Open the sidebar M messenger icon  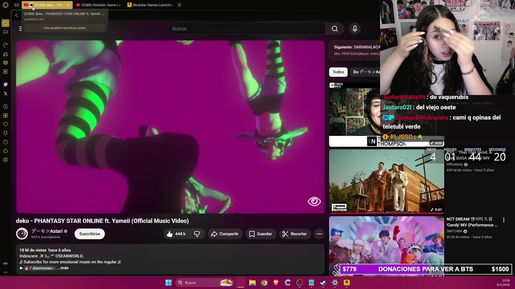[5, 71]
